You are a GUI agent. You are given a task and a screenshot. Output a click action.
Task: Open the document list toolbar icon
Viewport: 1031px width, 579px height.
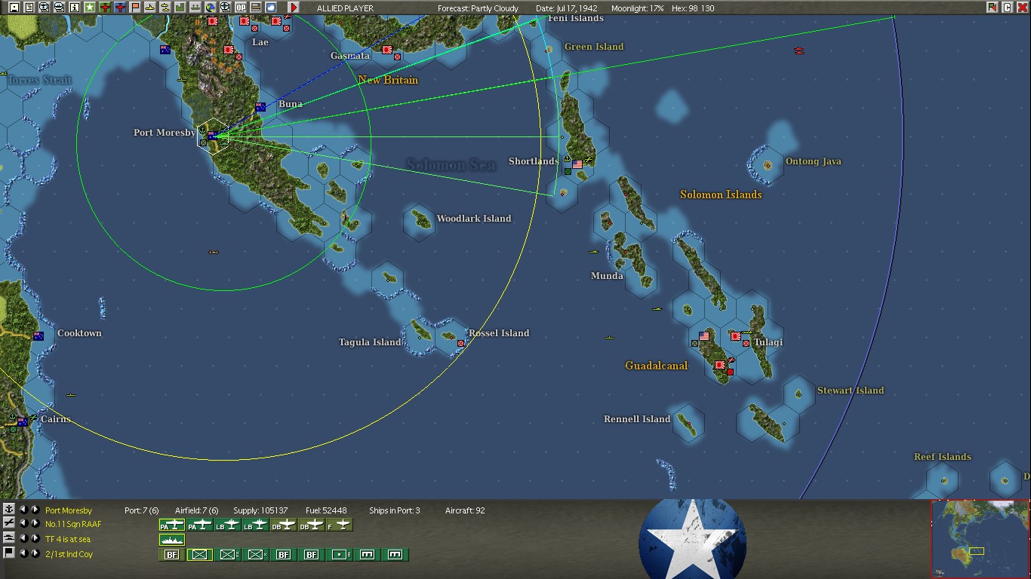click(x=29, y=8)
